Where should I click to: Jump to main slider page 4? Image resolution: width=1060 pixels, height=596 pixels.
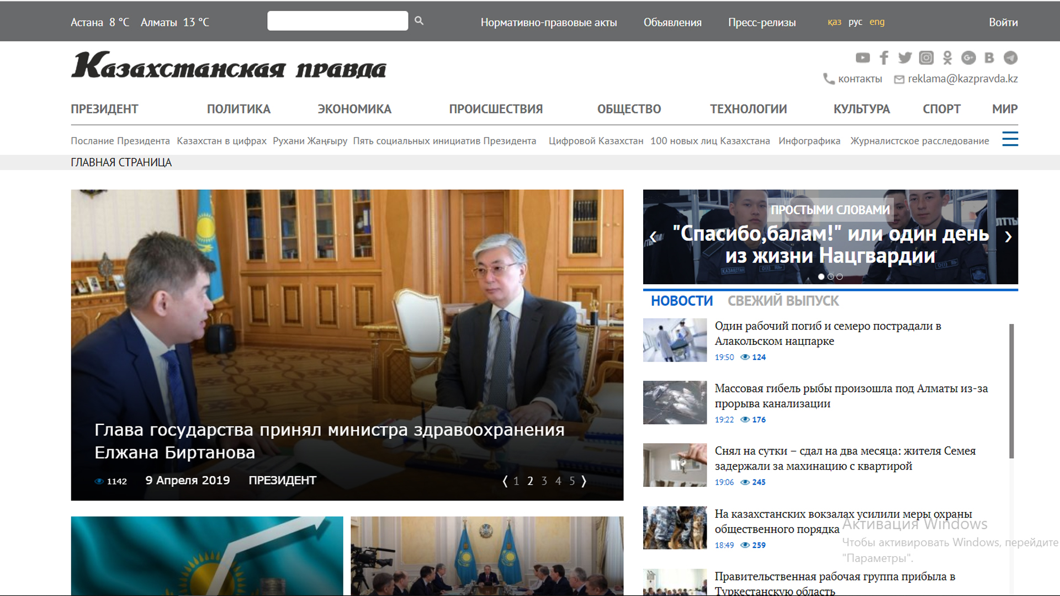click(x=558, y=481)
